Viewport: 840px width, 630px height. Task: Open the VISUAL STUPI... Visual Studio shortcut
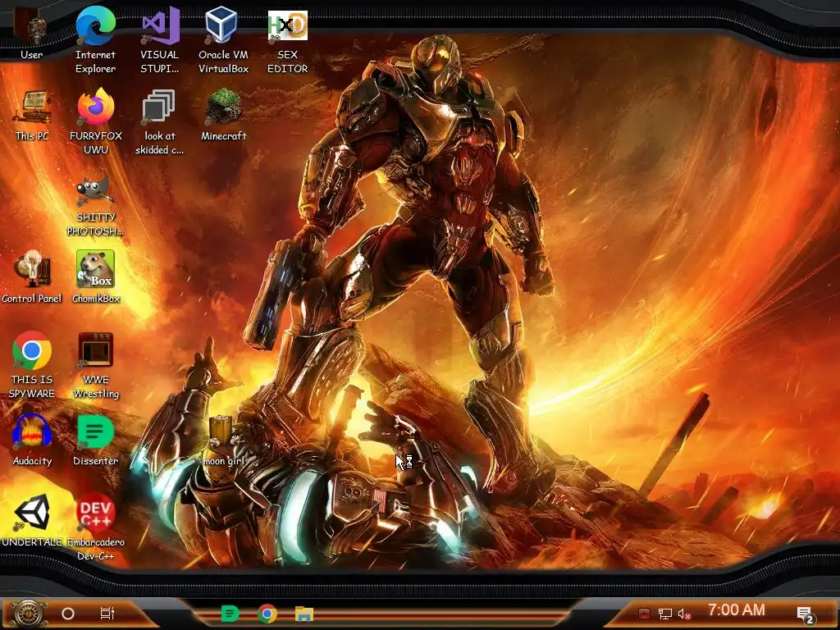pyautogui.click(x=160, y=39)
